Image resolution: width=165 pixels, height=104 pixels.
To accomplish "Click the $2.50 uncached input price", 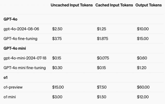I will [57, 29].
